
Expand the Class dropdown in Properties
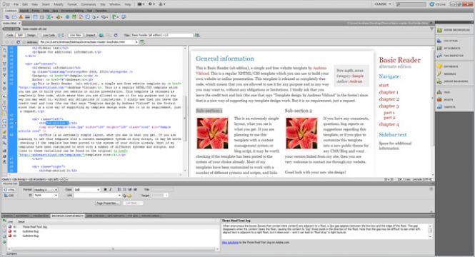[87, 189]
